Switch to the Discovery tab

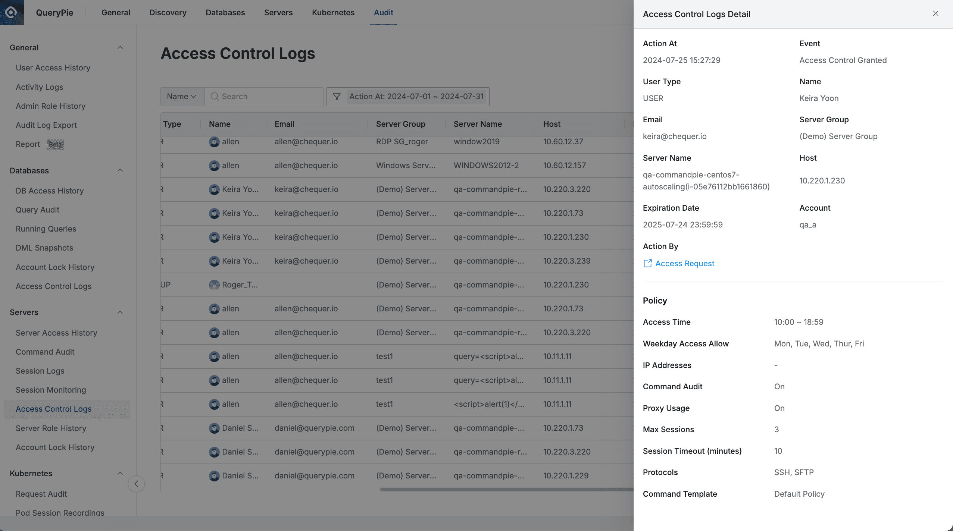168,12
